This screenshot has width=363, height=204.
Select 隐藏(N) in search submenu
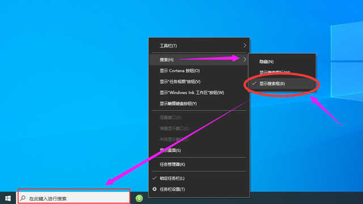[x=282, y=62]
